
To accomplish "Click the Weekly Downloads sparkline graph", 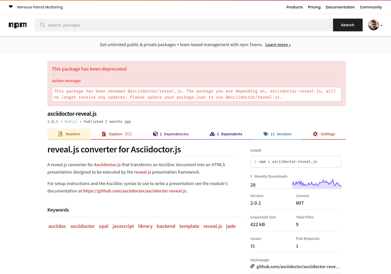I will (x=317, y=183).
